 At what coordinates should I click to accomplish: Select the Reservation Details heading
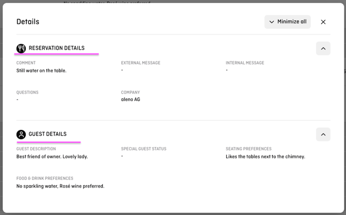click(56, 49)
